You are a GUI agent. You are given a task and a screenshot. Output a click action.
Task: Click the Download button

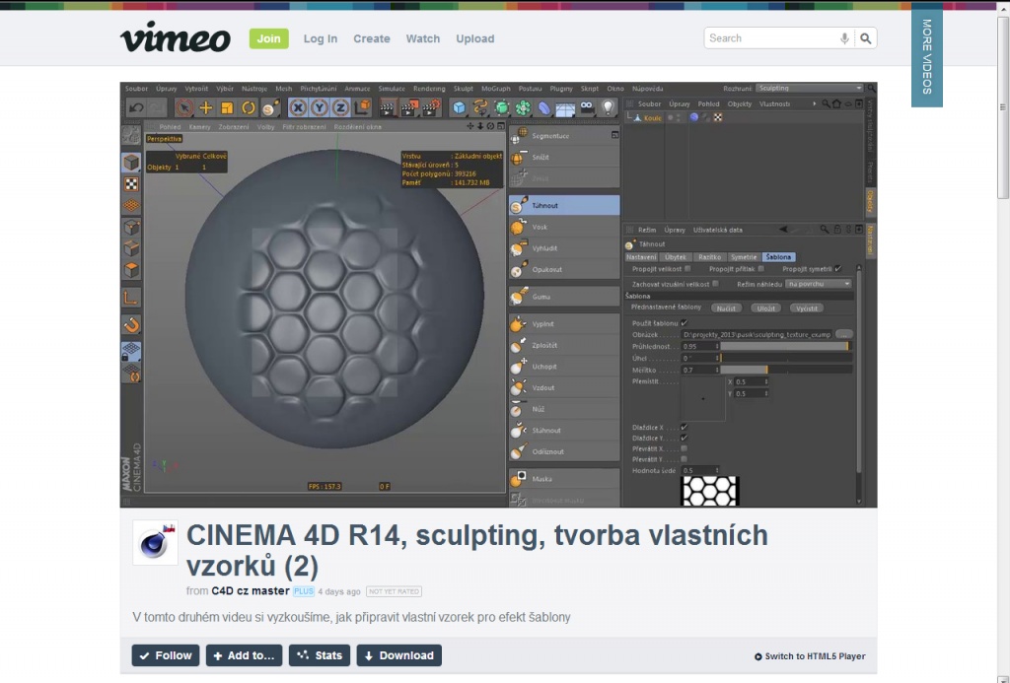tap(398, 655)
